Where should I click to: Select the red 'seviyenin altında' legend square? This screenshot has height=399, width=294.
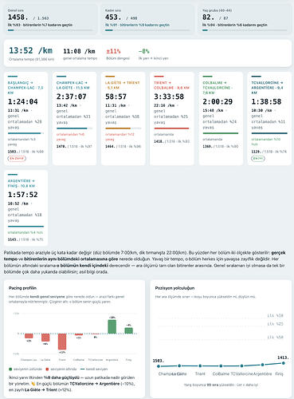47,369
